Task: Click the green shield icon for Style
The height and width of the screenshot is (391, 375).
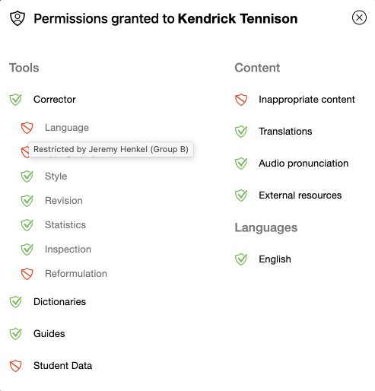Action: coord(27,176)
